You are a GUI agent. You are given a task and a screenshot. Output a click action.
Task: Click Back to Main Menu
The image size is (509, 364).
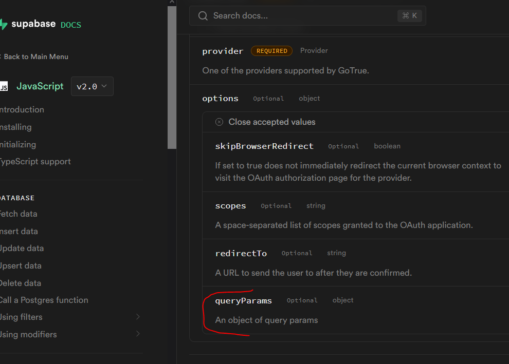pyautogui.click(x=36, y=56)
